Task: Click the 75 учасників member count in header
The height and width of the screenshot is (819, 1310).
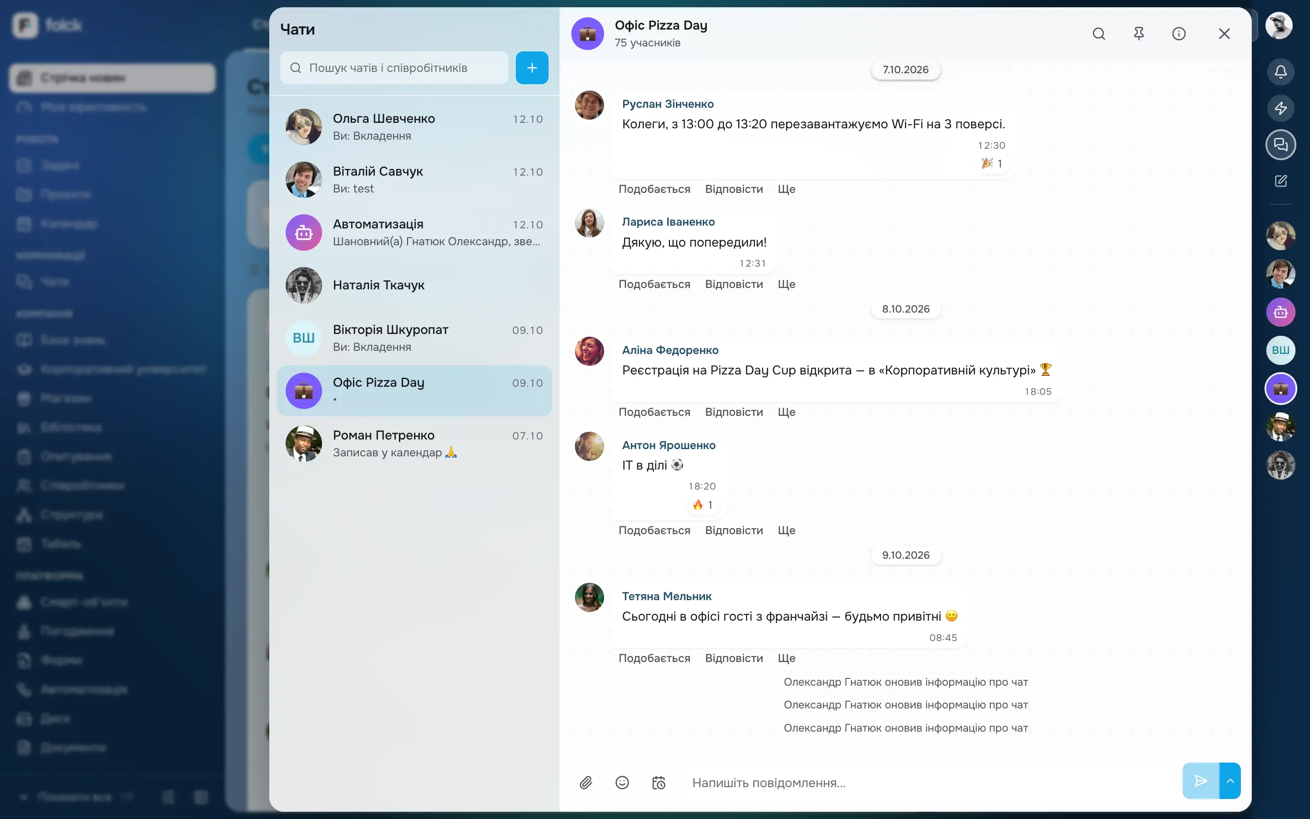Action: click(647, 43)
